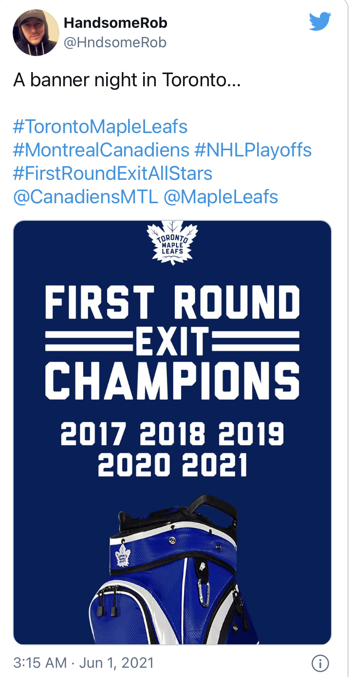351x677 pixels.
Task: Open the #FirstRoundExitAllStars hashtag
Action: tap(112, 173)
